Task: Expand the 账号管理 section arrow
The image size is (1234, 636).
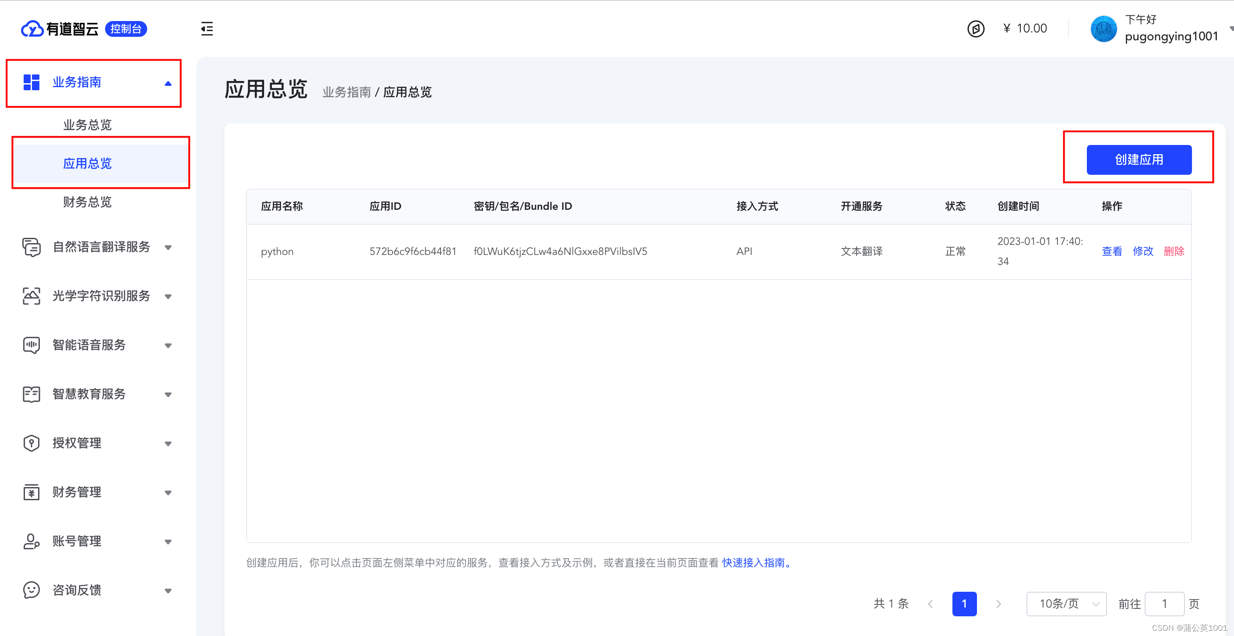Action: click(x=168, y=542)
